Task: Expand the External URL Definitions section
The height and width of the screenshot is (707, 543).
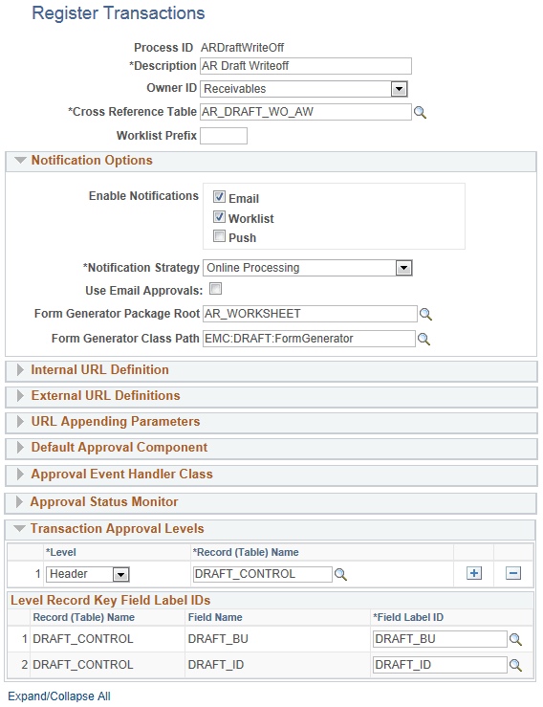Action: pos(20,396)
